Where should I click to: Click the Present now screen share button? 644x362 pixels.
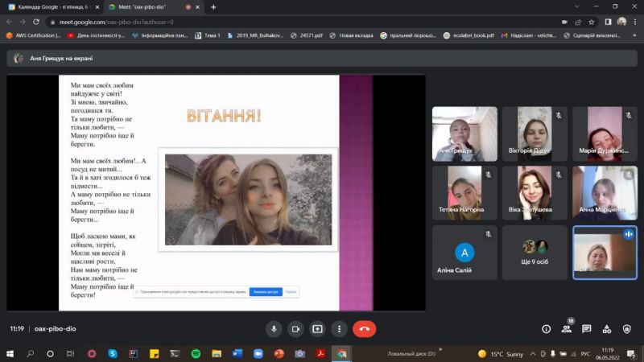317,329
